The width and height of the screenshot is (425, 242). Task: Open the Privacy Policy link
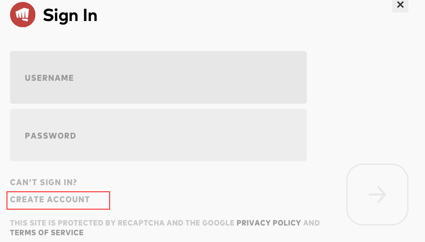pos(269,223)
